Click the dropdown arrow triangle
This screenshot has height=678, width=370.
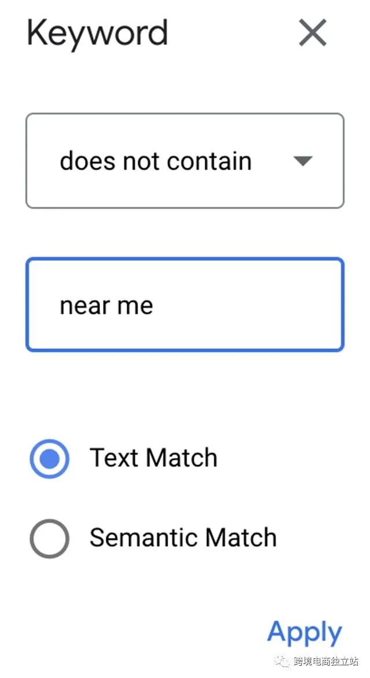[x=303, y=161]
